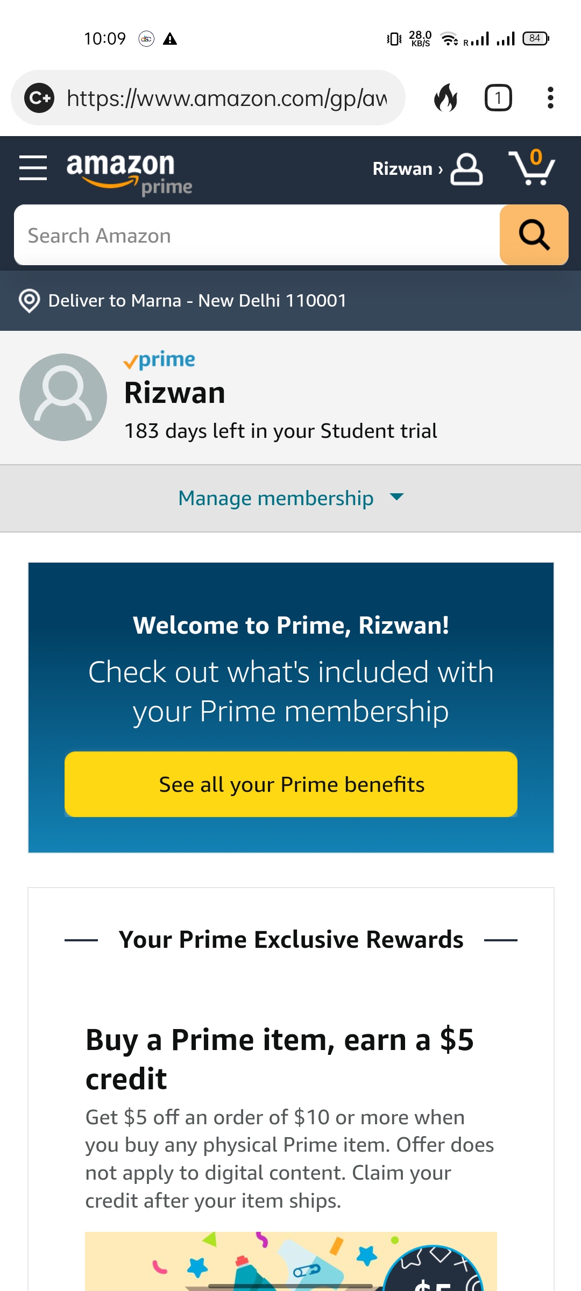Tap the $5 credit promo image
The width and height of the screenshot is (581, 1291).
click(x=290, y=1261)
